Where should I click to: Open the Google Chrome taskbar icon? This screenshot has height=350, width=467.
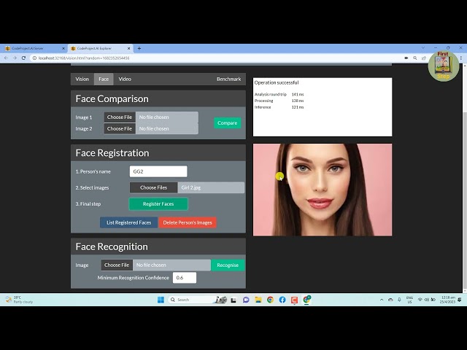click(270, 300)
